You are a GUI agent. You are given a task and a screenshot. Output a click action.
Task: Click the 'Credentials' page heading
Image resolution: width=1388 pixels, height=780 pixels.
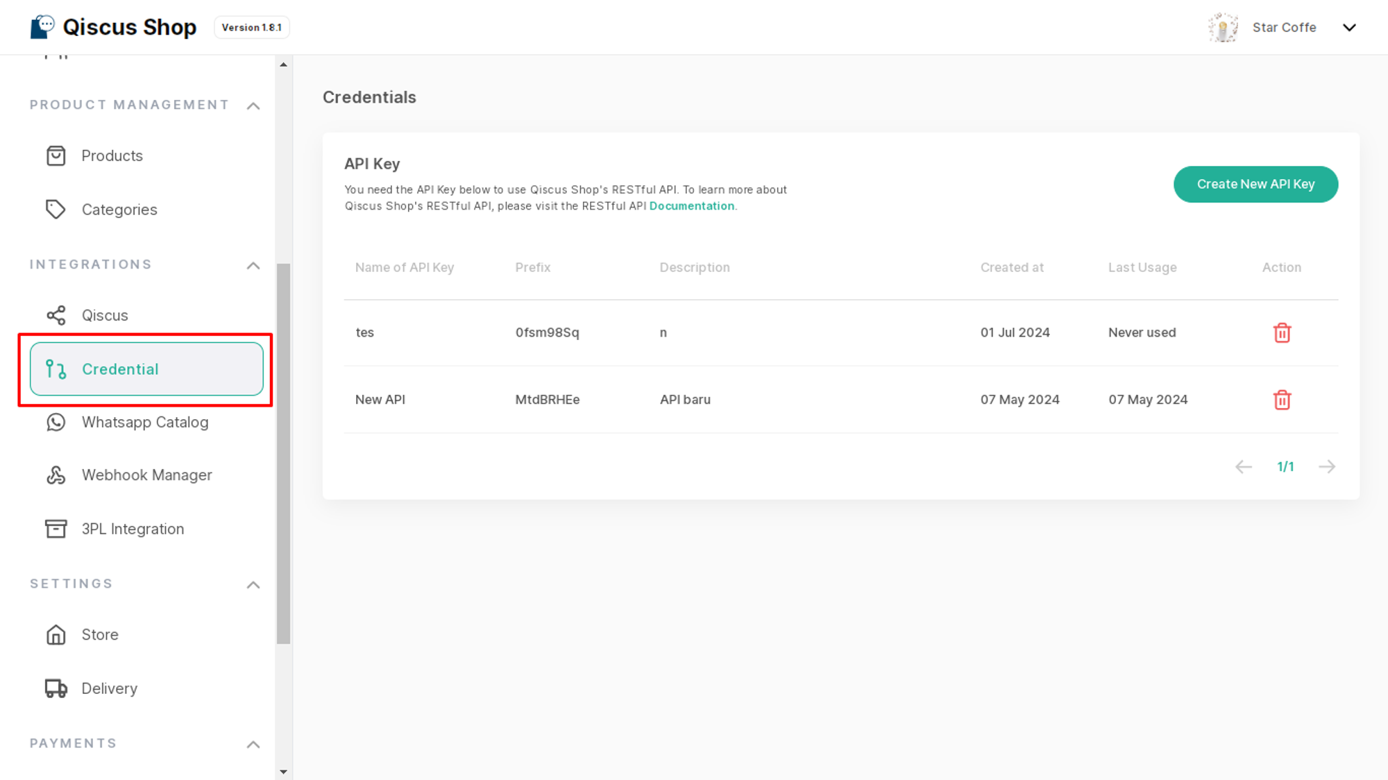369,97
